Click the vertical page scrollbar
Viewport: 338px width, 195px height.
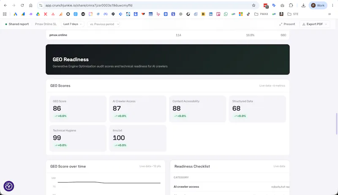tap(337, 124)
